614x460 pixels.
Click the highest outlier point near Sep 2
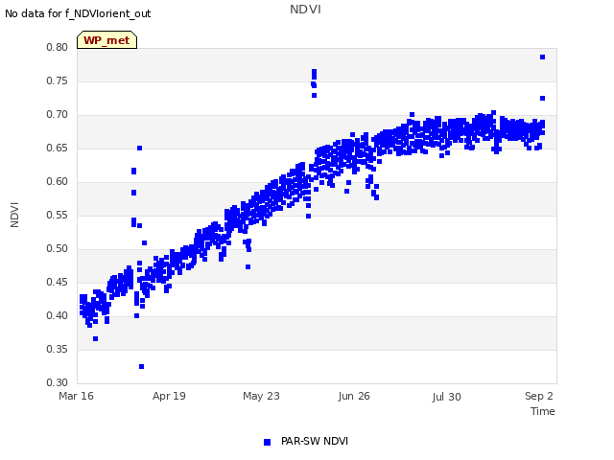[x=542, y=57]
